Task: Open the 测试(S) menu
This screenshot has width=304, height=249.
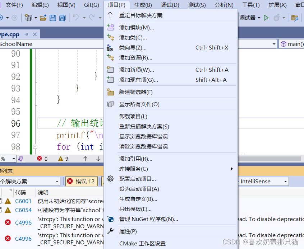Action: tap(197, 5)
